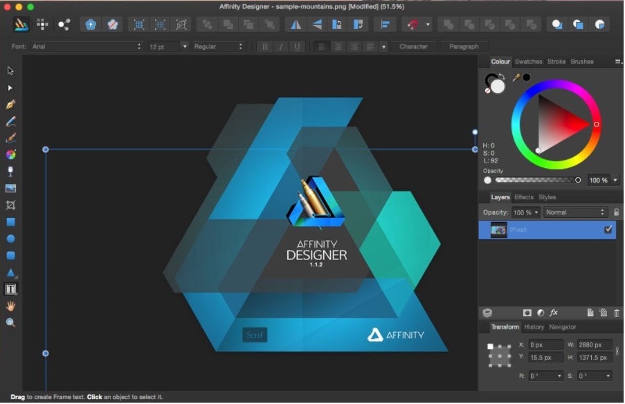Click the Character button
The image size is (625, 404).
413,46
